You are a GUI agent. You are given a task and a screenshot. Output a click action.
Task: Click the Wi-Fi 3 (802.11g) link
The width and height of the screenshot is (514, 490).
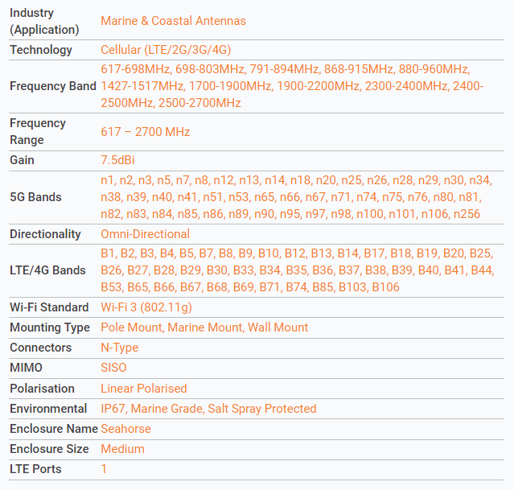146,307
